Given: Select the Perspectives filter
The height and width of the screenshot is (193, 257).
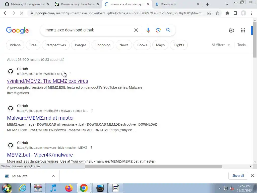Looking at the screenshot, I should click(x=56, y=45).
